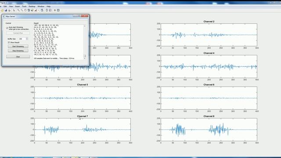This screenshot has width=281, height=158.
Task: Click the Result scrollbar down arrow
Action: pos(85,58)
